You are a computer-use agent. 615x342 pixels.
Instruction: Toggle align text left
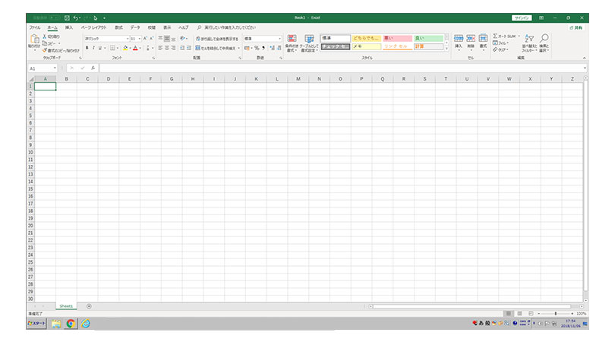coord(160,48)
